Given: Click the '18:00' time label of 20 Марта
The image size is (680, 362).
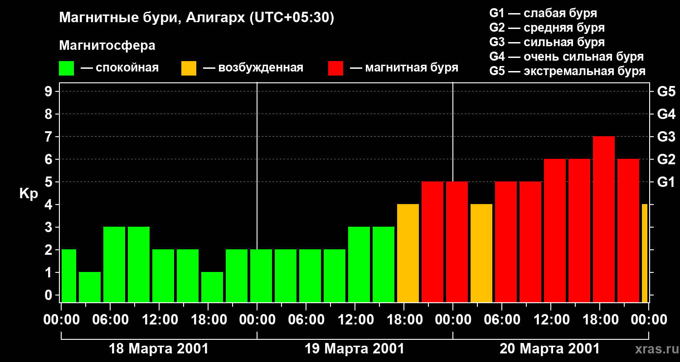Looking at the screenshot, I should click(600, 319).
